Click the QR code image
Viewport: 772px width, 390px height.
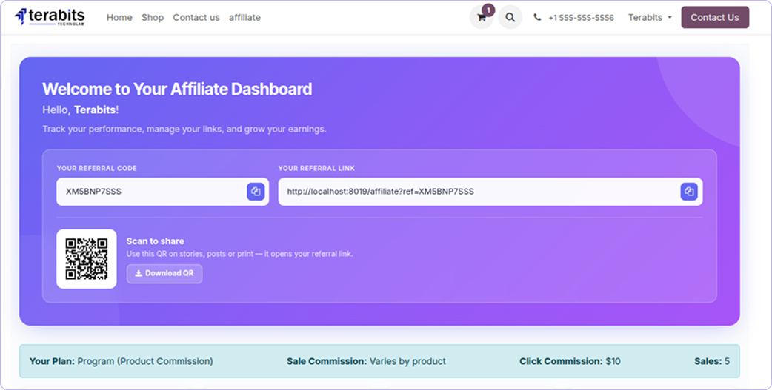(87, 259)
